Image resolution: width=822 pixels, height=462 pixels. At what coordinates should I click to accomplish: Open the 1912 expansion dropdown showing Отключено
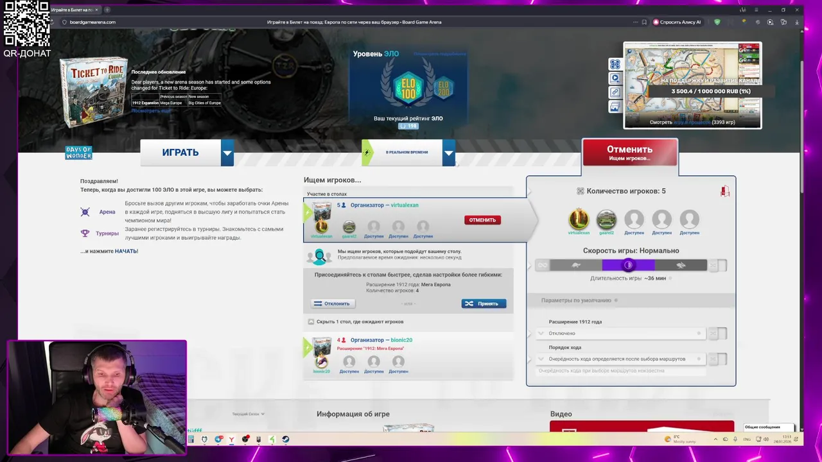pyautogui.click(x=620, y=333)
